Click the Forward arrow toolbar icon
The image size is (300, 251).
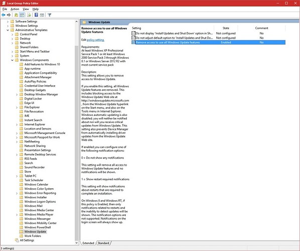[9, 15]
